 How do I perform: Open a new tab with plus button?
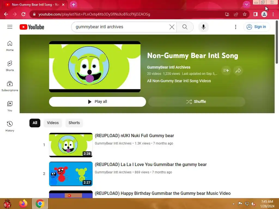point(74,5)
